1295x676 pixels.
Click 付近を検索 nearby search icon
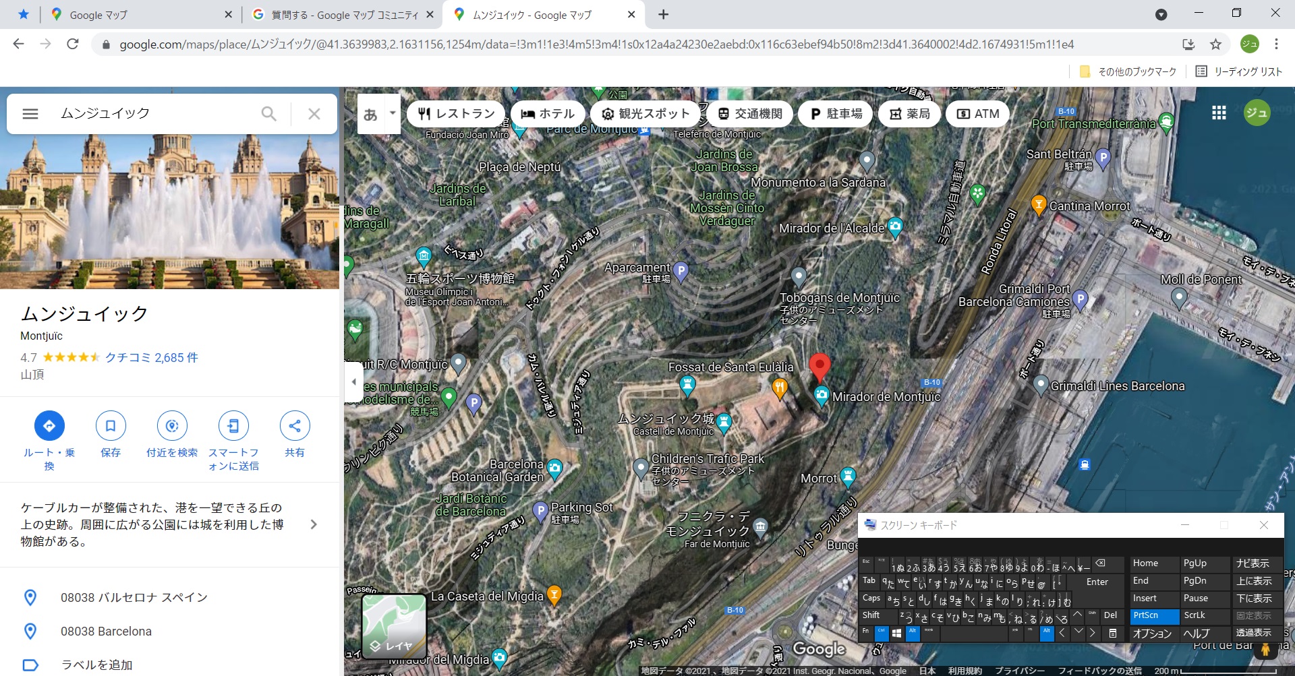(172, 425)
